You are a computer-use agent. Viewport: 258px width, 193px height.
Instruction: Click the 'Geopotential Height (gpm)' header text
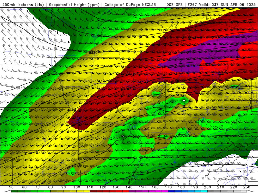[x=74, y=5]
